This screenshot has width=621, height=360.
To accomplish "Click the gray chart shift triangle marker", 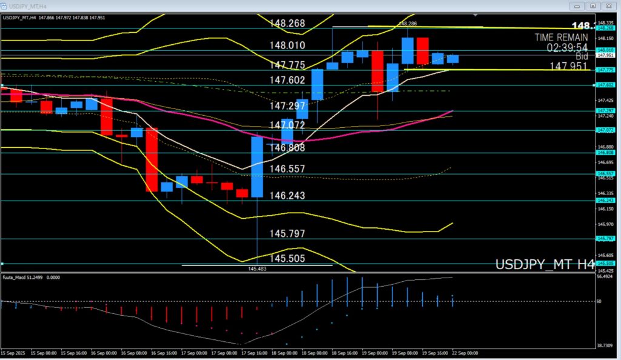I will click(x=476, y=15).
